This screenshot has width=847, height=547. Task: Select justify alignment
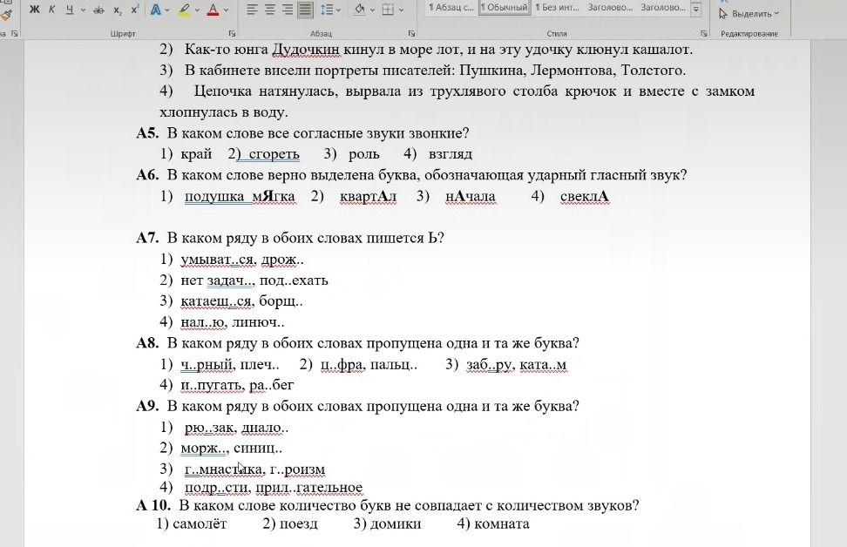tap(305, 10)
